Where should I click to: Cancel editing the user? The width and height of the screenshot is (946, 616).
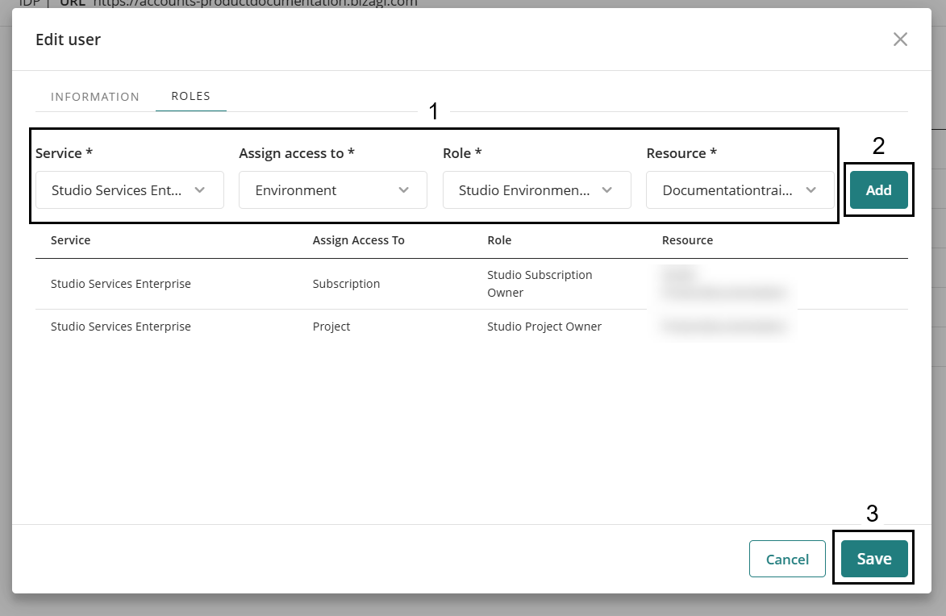coord(787,559)
